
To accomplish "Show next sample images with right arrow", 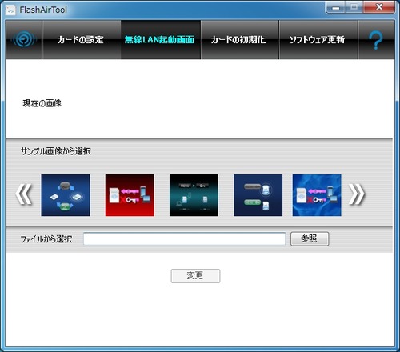I will tap(357, 194).
